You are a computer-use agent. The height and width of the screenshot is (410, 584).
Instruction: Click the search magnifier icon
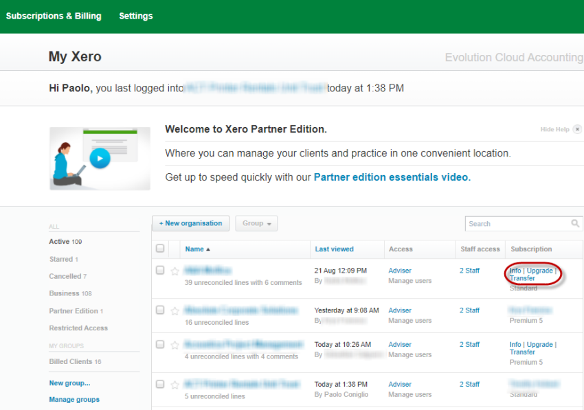(575, 223)
